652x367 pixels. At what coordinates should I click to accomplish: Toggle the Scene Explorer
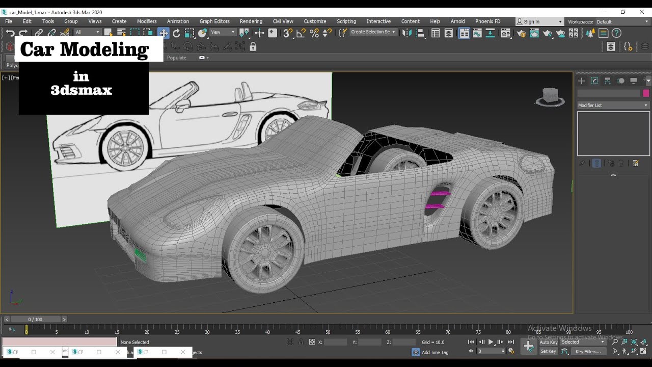pyautogui.click(x=436, y=33)
